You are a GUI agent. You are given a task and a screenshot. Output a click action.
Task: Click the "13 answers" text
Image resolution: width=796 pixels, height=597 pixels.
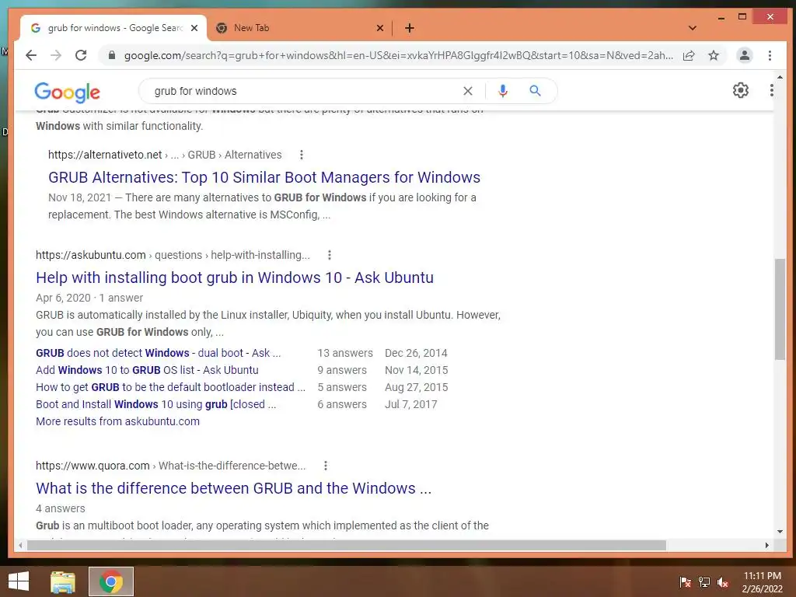pos(345,353)
